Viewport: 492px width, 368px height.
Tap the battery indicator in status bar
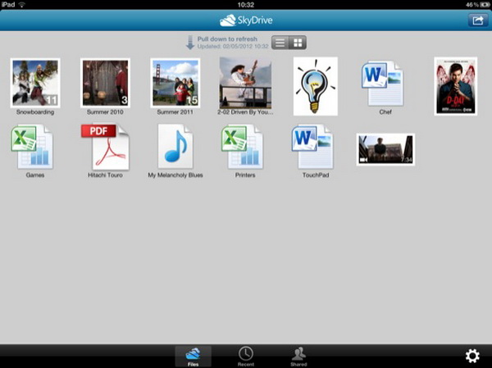coord(484,5)
